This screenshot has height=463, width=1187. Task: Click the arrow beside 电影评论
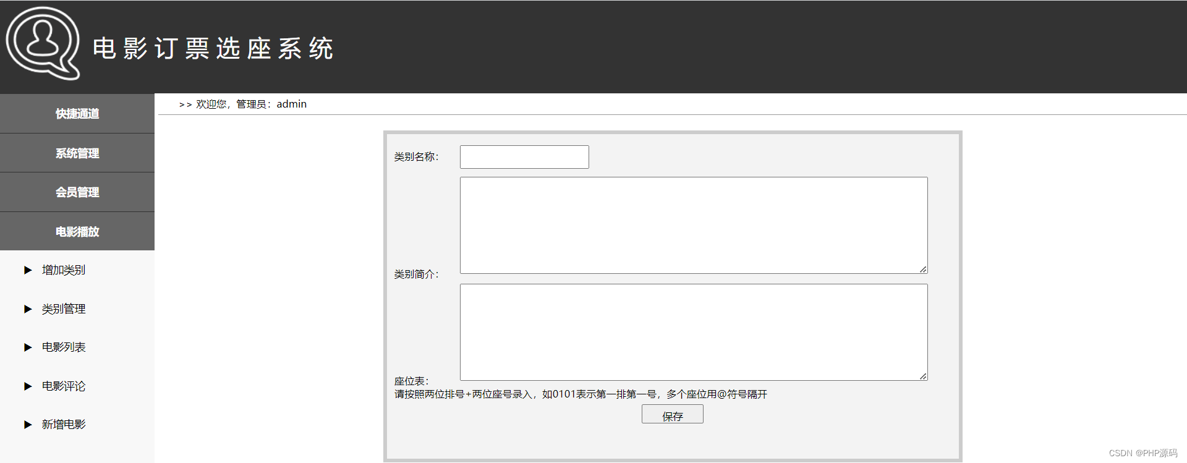coord(28,386)
